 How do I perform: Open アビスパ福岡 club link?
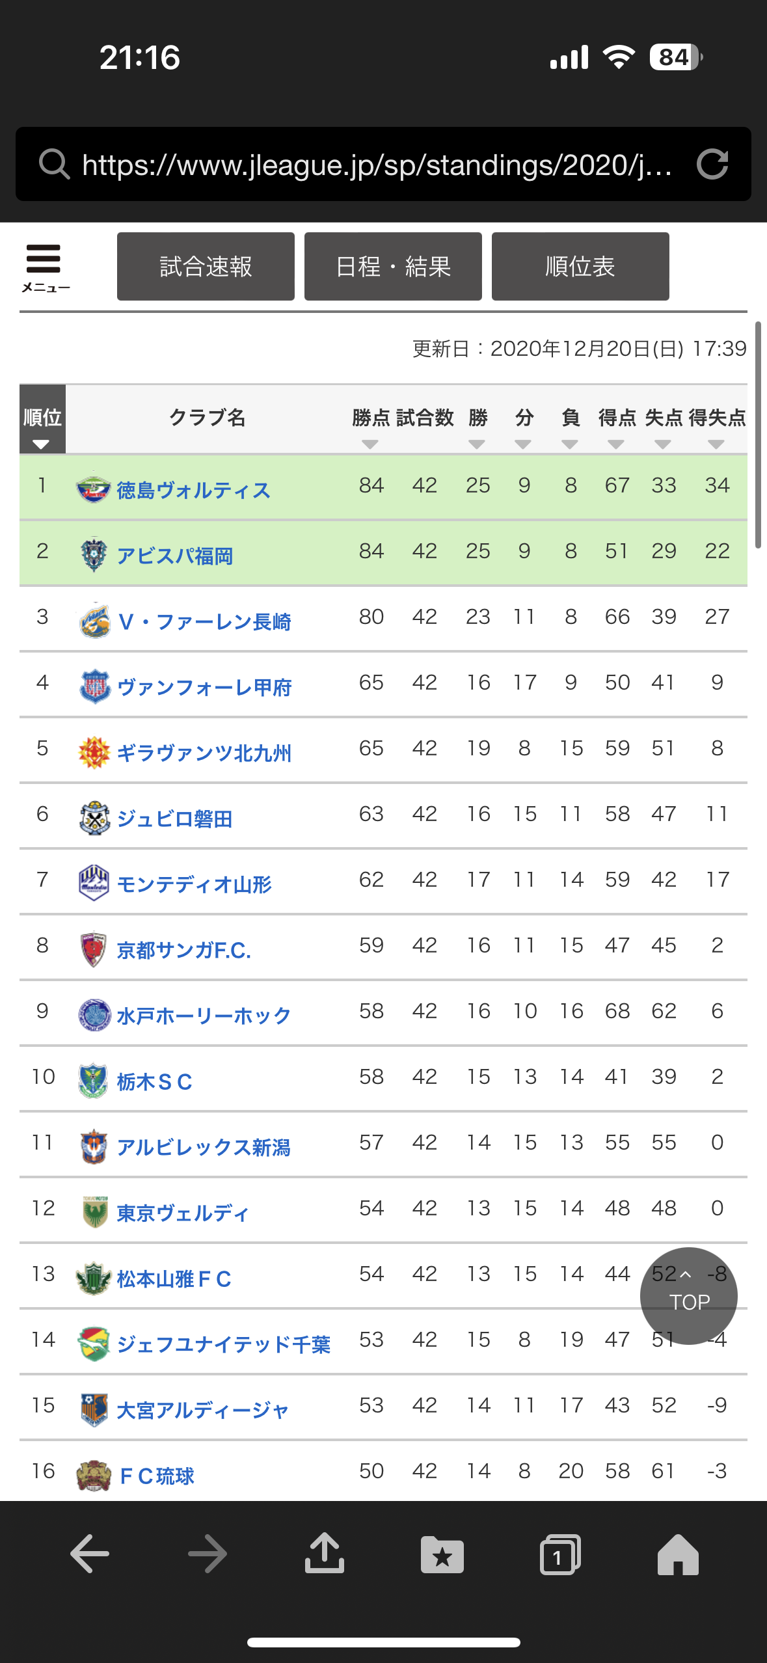click(174, 556)
